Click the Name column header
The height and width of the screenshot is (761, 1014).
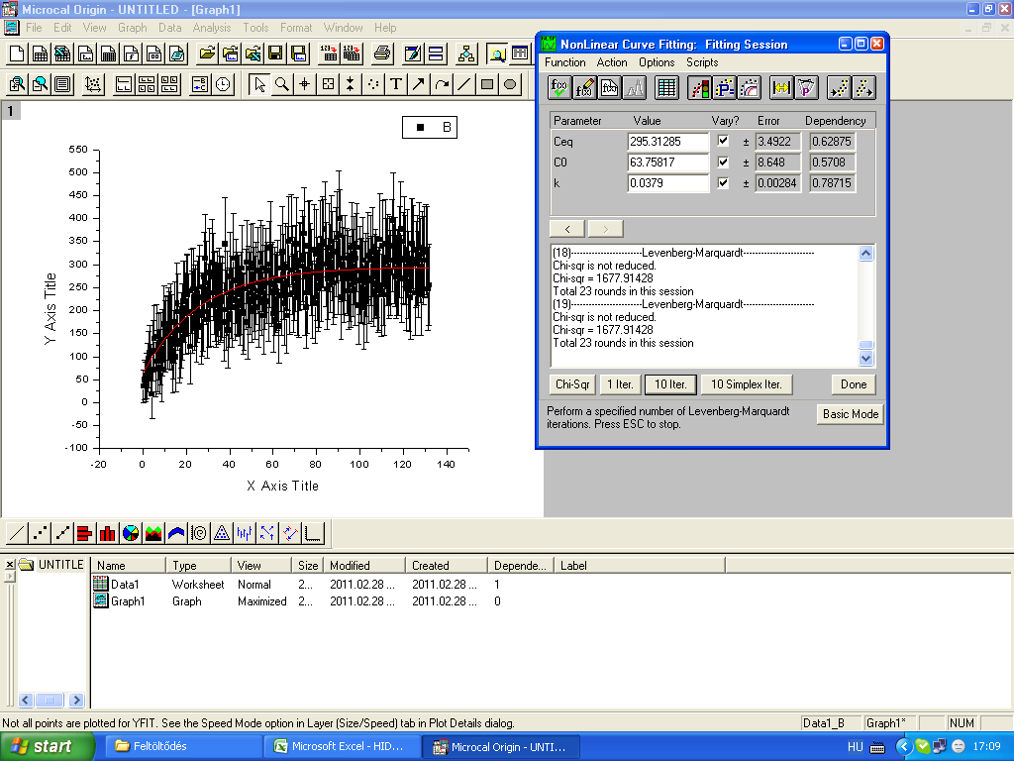128,566
